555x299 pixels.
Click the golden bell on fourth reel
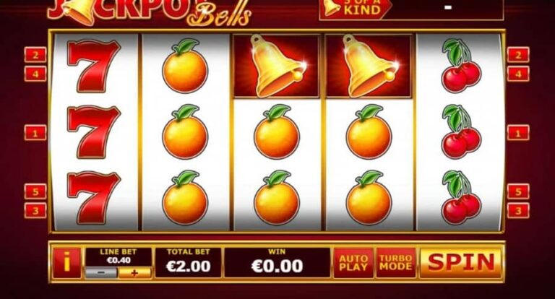[x=369, y=66]
